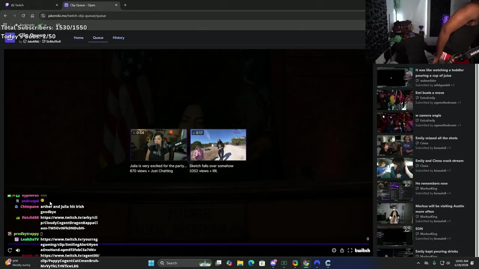Click 'wakewilder' channel name

[428, 81]
